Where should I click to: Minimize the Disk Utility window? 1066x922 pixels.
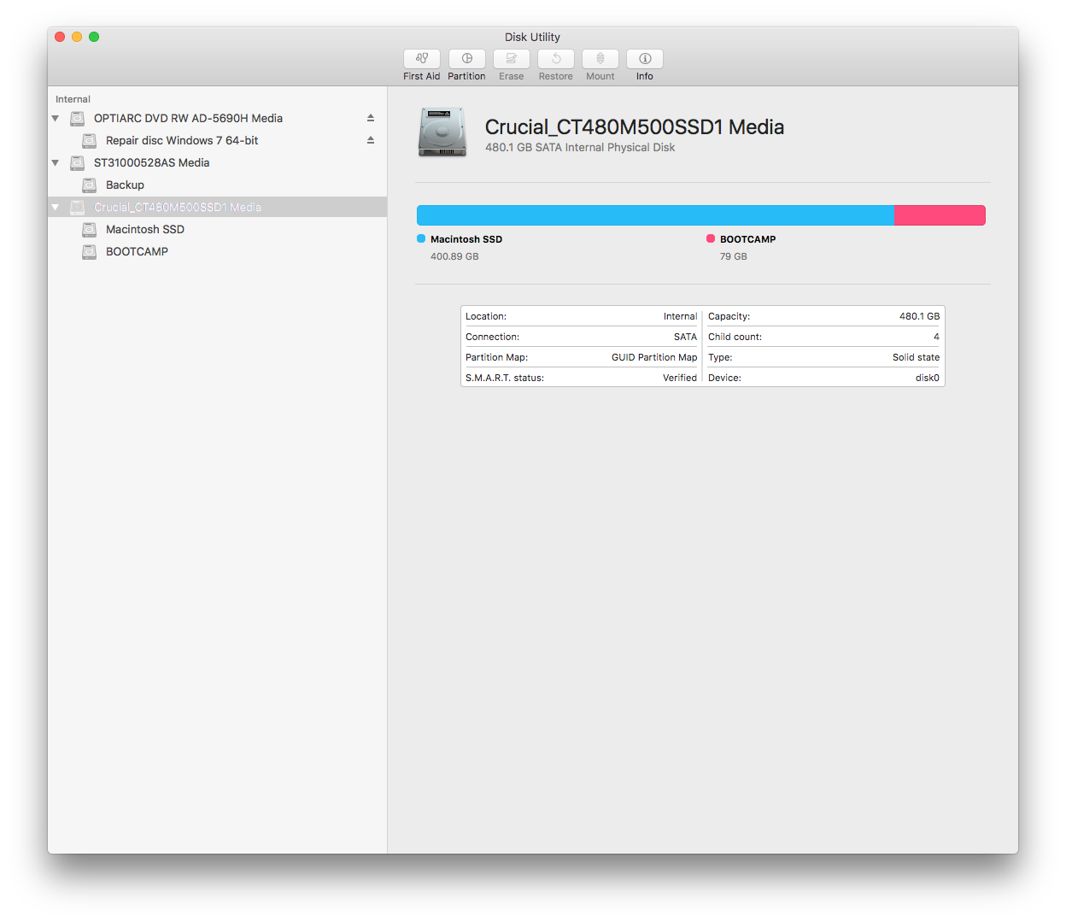77,37
